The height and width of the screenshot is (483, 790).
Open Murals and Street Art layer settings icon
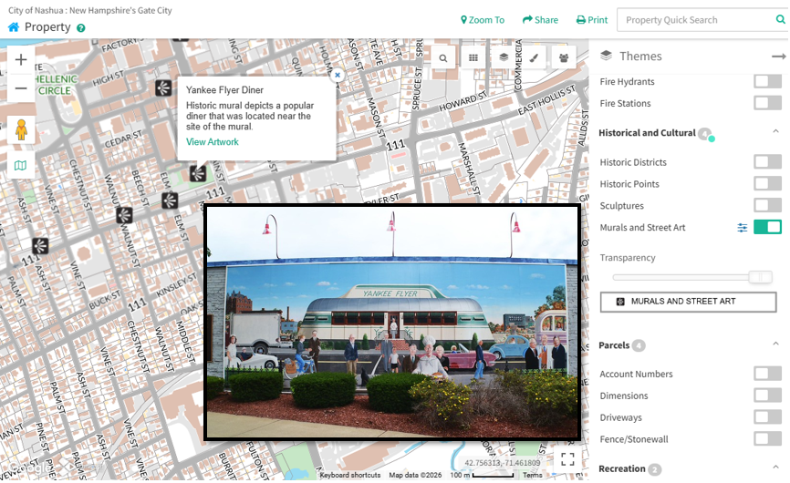click(x=743, y=228)
